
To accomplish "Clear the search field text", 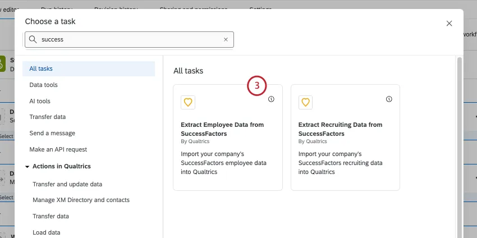I will point(226,40).
